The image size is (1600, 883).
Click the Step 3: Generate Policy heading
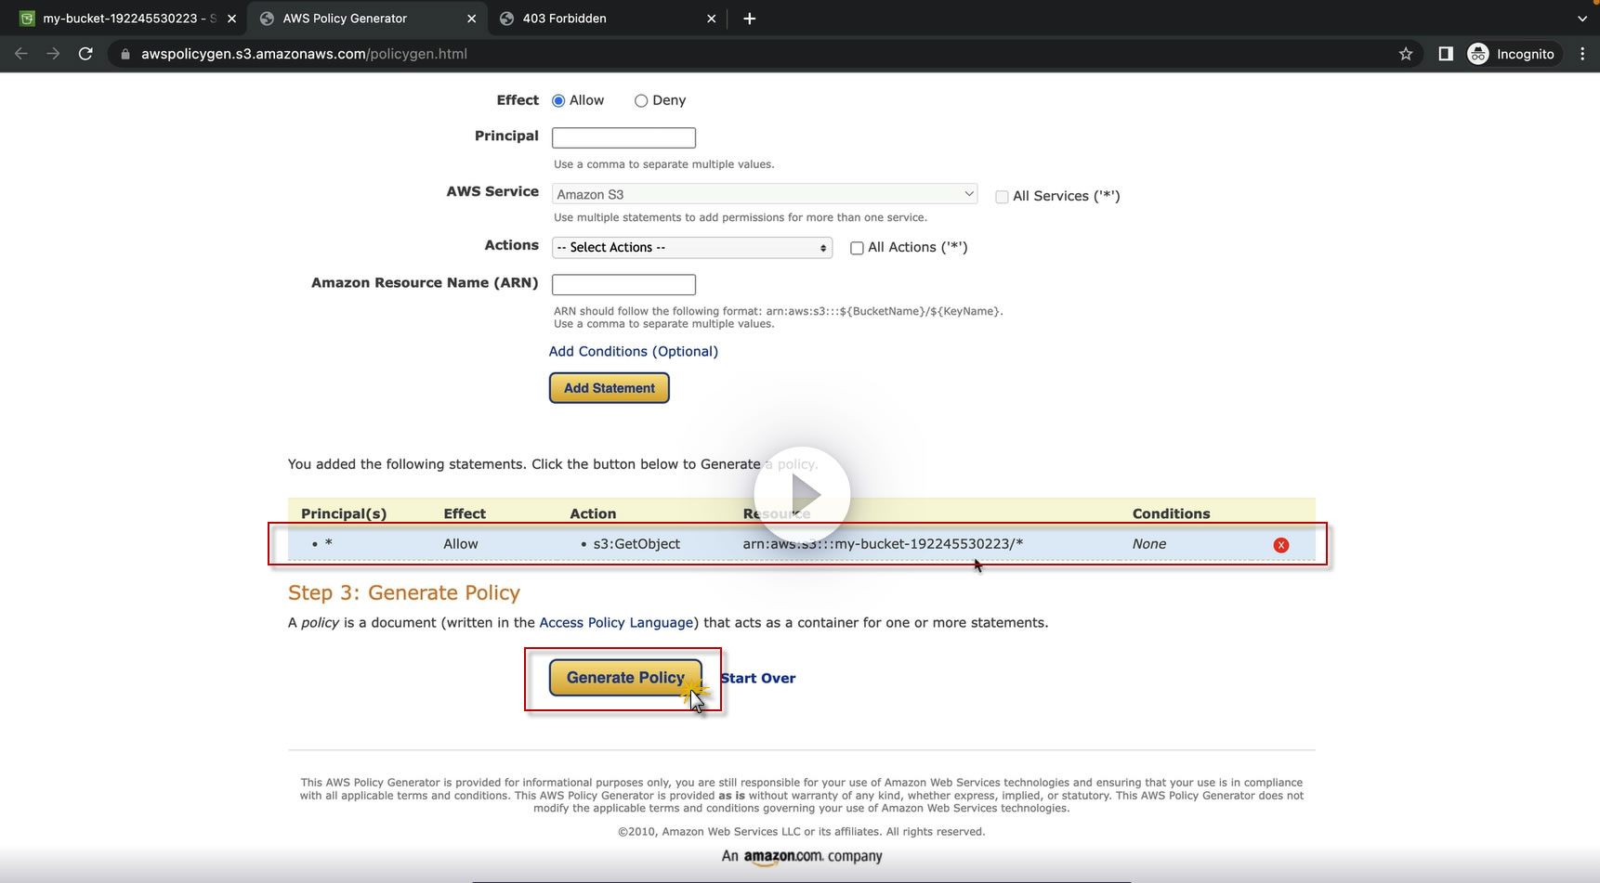tap(404, 592)
